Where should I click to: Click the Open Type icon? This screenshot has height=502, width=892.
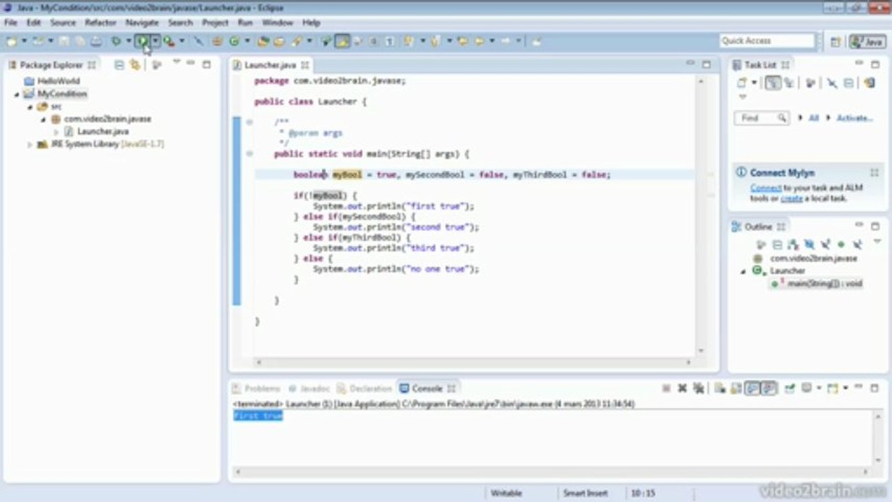(263, 41)
